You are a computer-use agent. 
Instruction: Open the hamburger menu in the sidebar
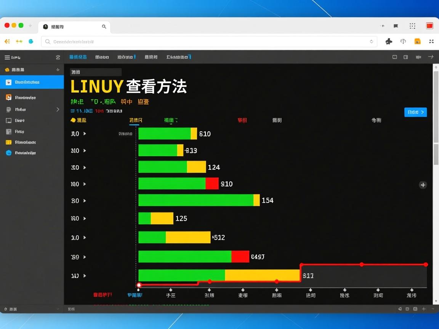click(7, 57)
